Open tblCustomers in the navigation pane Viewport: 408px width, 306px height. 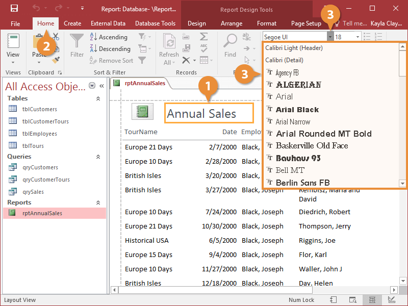tap(39, 109)
